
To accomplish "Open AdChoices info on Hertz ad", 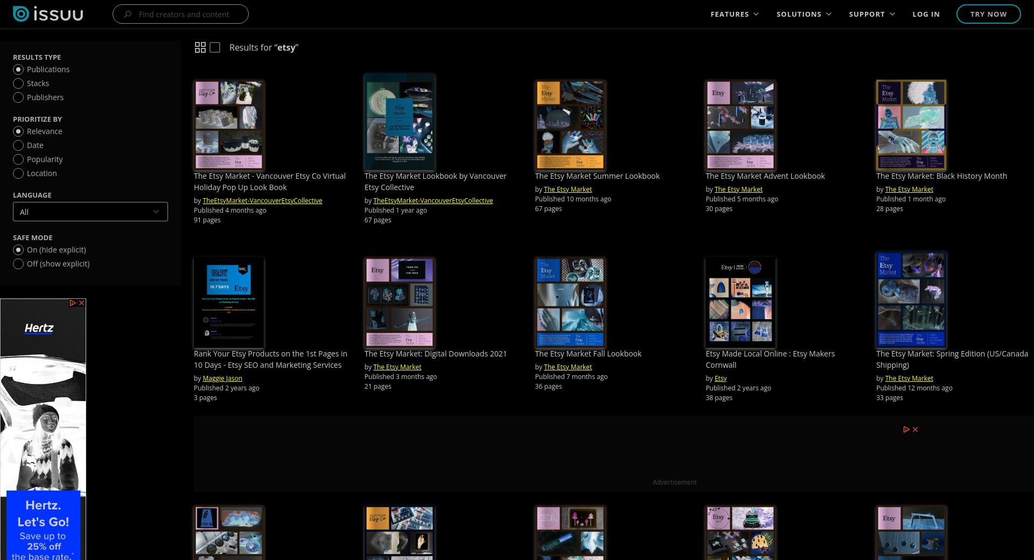I will click(x=73, y=303).
